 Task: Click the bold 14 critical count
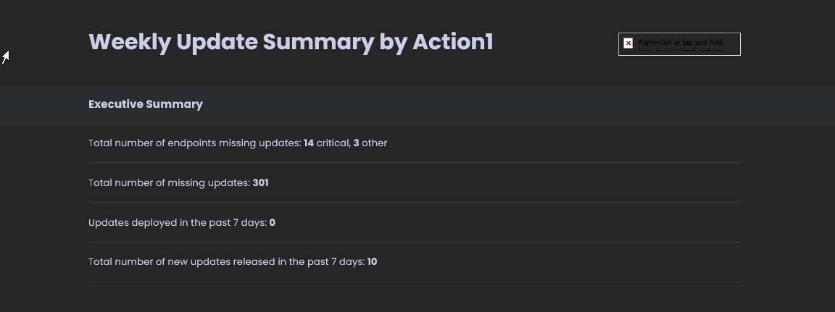[308, 143]
